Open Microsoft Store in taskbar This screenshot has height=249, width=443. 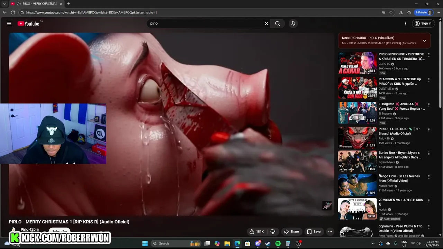click(247, 243)
